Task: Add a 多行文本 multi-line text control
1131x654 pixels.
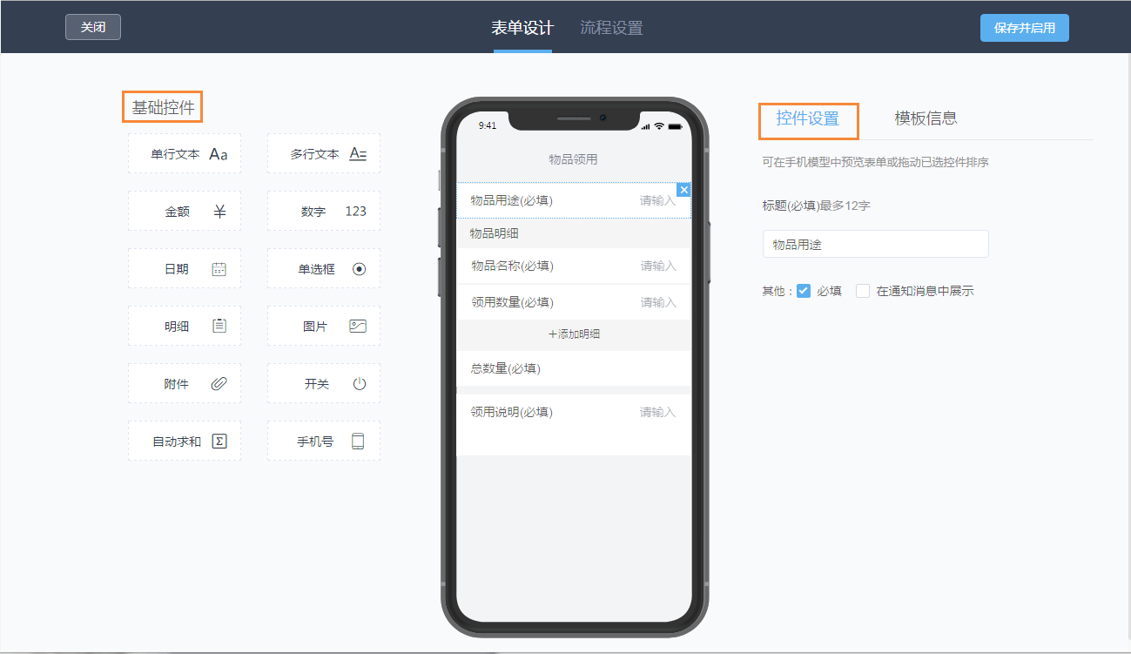Action: pos(323,153)
